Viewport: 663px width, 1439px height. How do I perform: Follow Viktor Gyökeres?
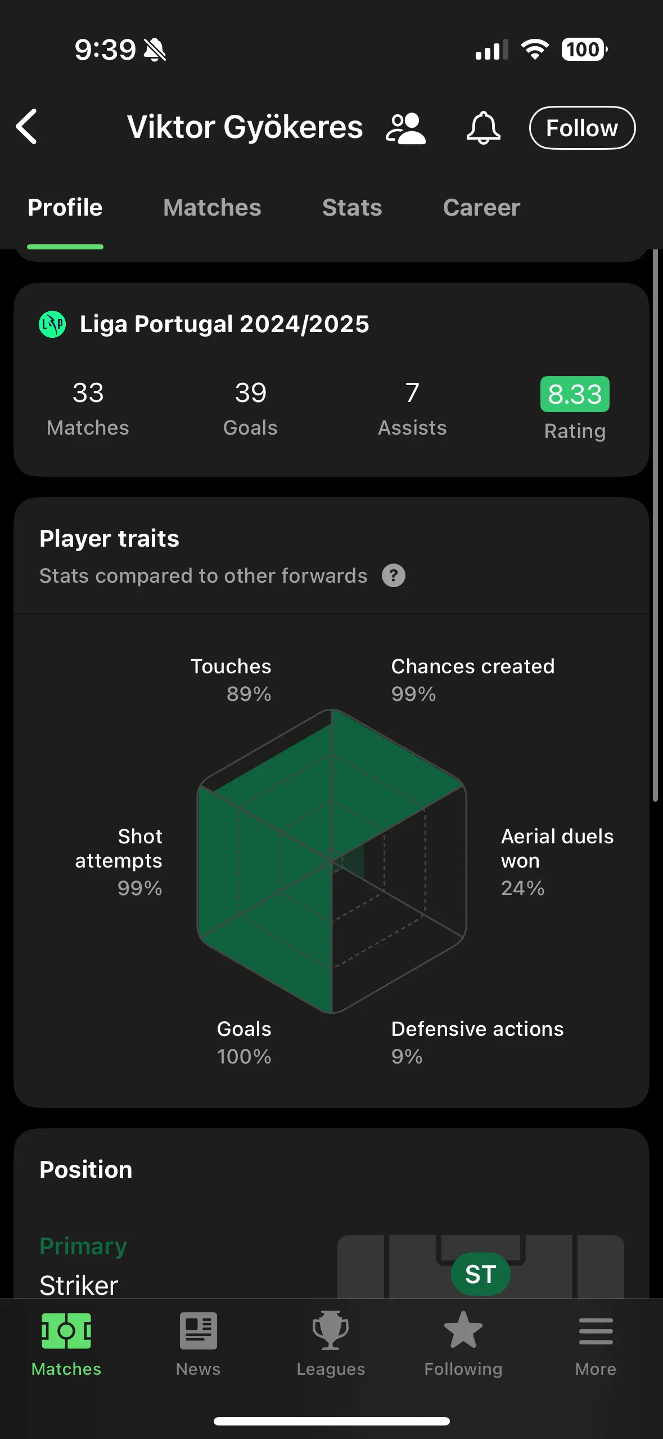(x=582, y=128)
